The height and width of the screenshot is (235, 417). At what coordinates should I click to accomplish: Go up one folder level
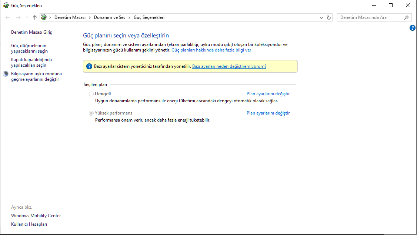click(x=34, y=17)
